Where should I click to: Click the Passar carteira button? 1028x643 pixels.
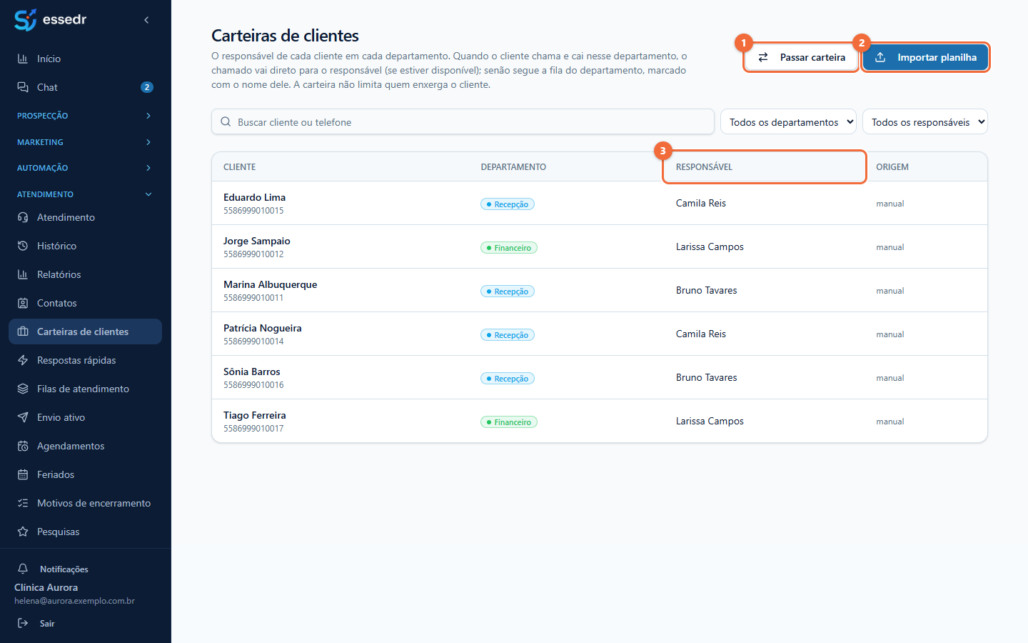click(801, 57)
